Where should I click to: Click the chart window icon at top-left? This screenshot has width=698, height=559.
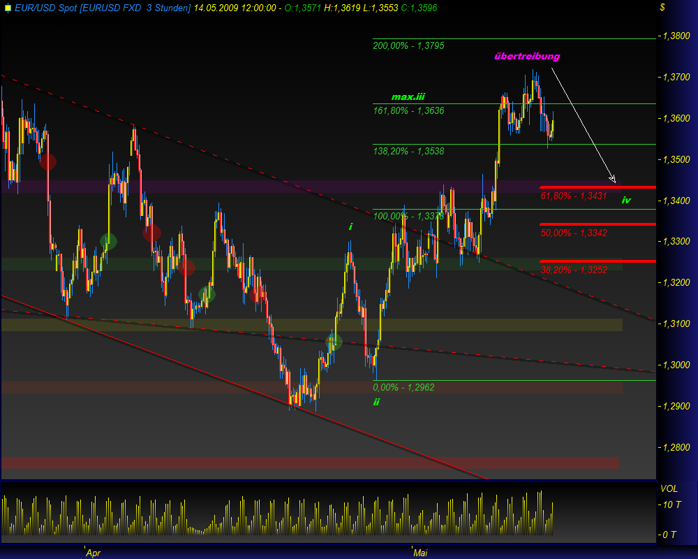(8, 8)
